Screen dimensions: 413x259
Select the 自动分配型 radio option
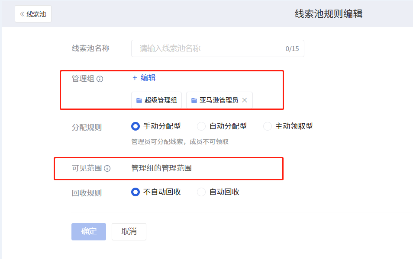click(201, 126)
